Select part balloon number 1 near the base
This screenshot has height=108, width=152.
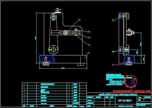88,52
